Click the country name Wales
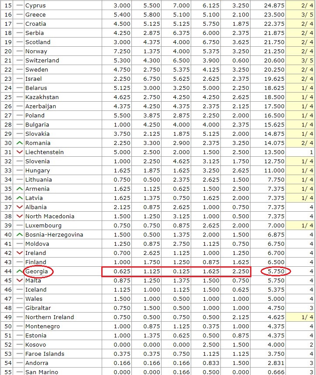The height and width of the screenshot is (375, 316). tap(34, 299)
